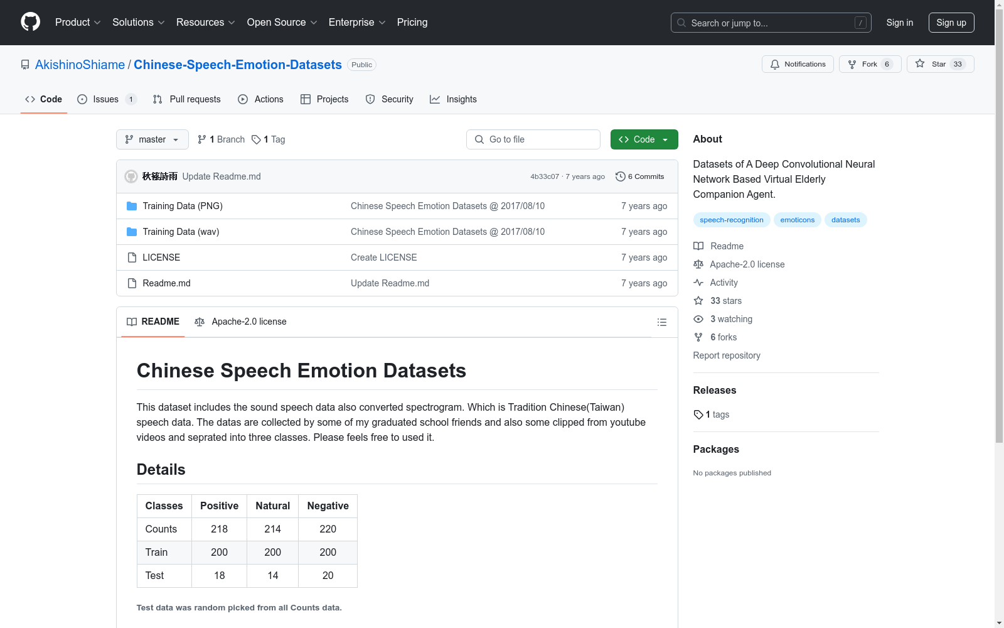
Task: Expand the Resources menu
Action: pos(206,22)
